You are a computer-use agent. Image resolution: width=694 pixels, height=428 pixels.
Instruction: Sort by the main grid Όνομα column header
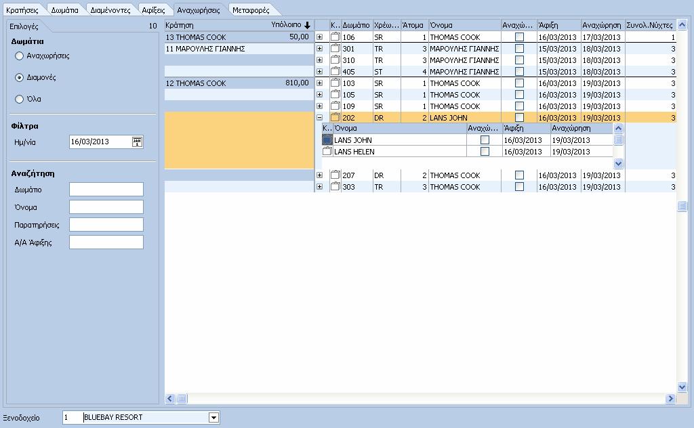[x=465, y=25]
